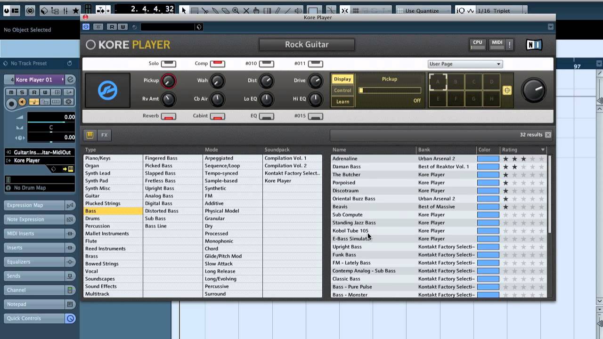Screen dimensions: 603x339
Task: Click the Rock Guitar preset name
Action: pos(307,44)
